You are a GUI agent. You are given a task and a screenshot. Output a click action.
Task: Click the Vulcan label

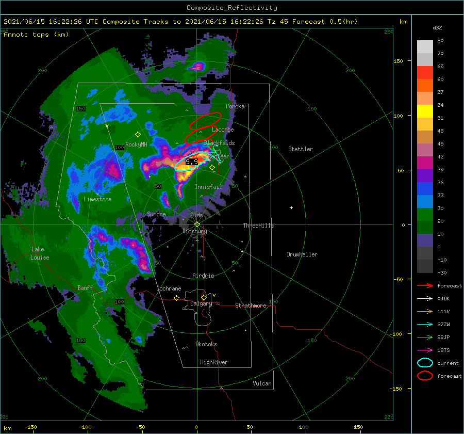262,383
